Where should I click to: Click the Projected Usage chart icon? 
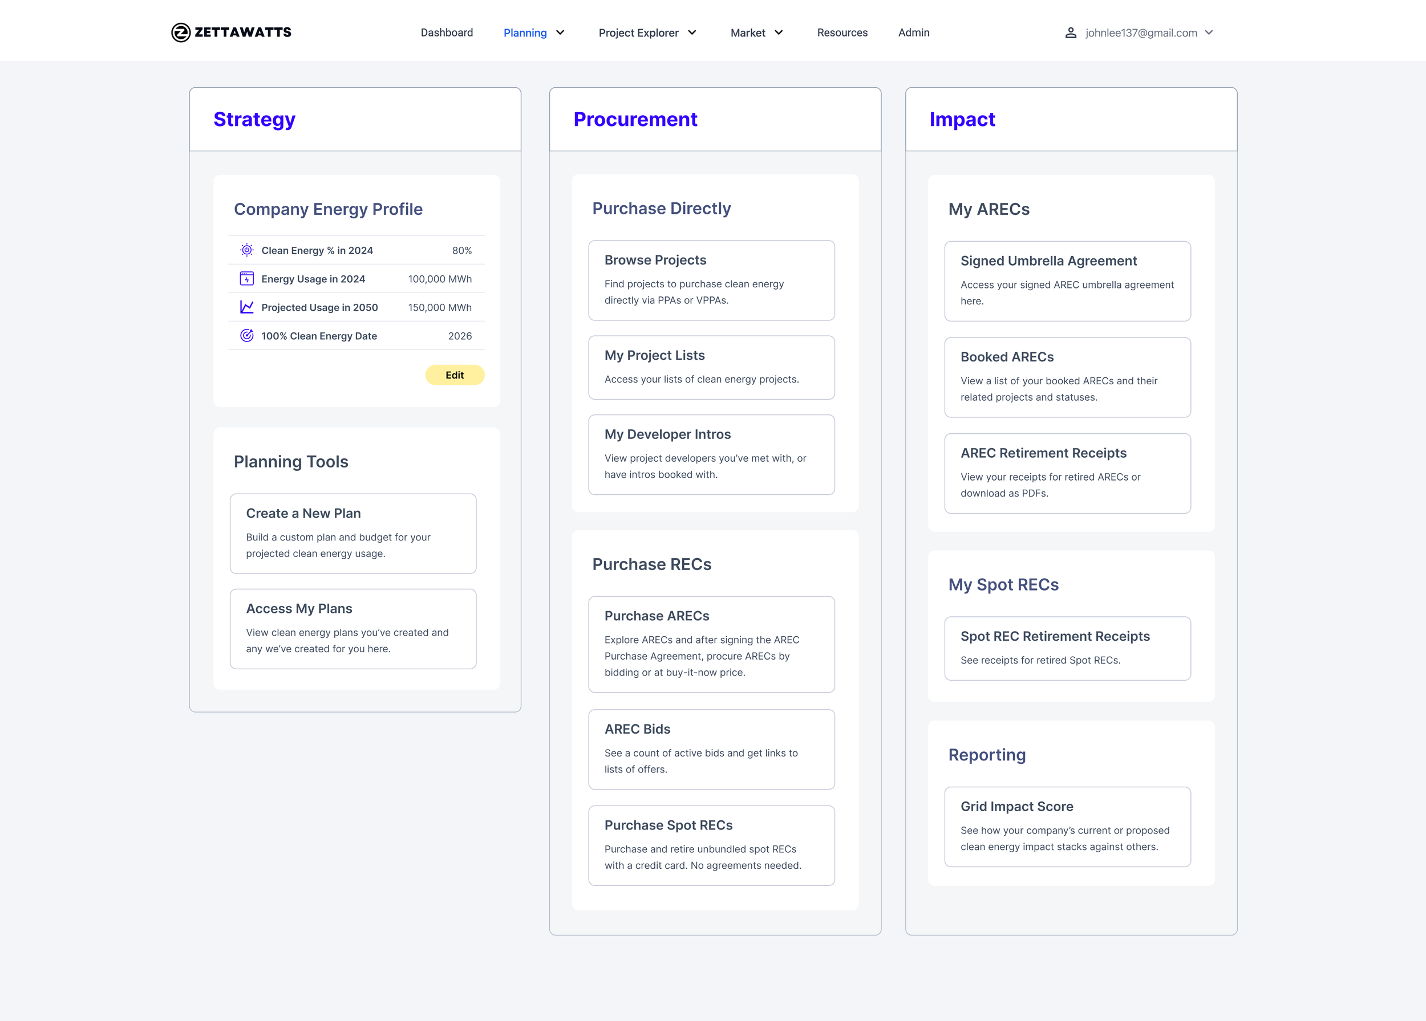246,307
